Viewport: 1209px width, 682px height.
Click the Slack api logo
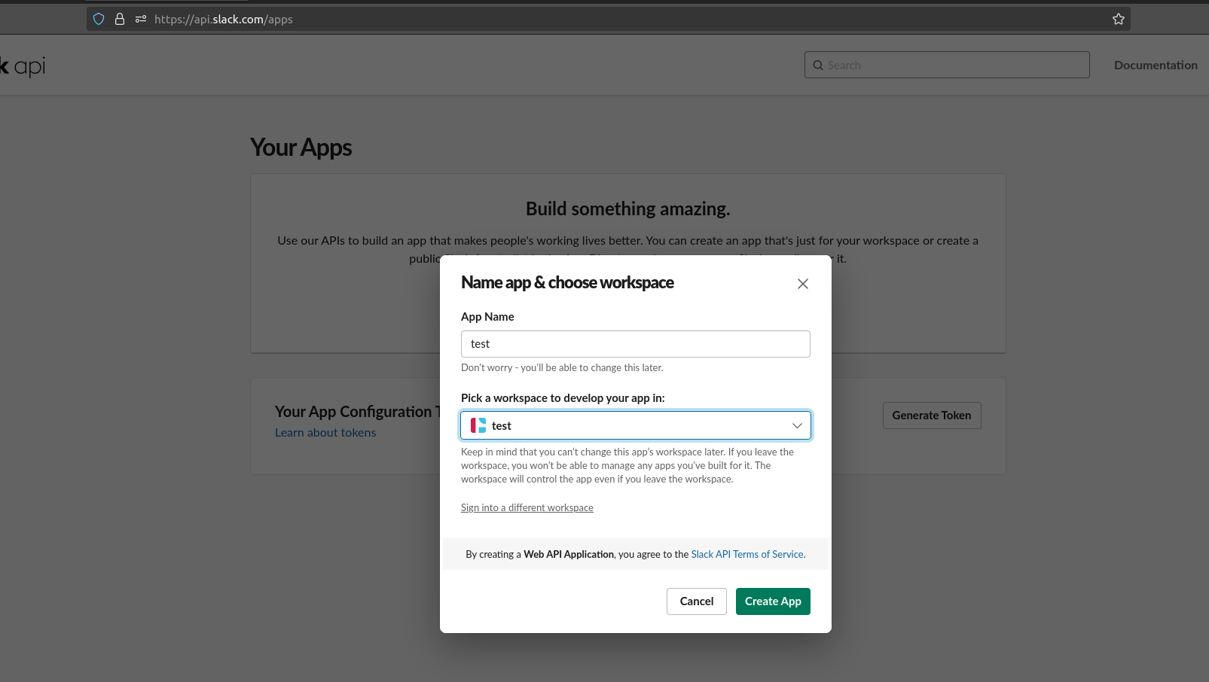[23, 66]
